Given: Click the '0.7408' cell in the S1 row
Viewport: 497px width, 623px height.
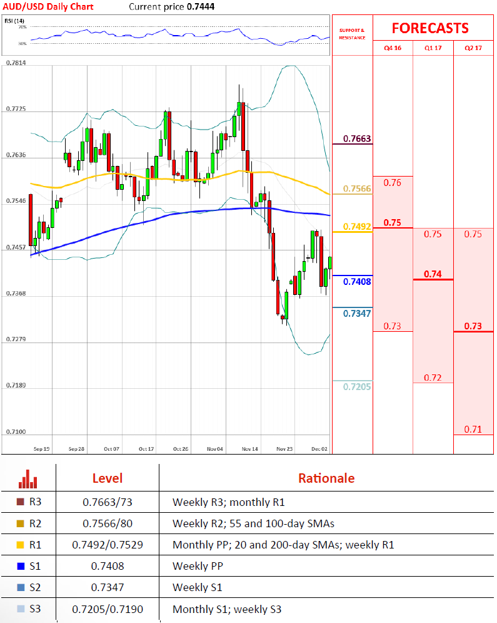Looking at the screenshot, I should point(108,566).
